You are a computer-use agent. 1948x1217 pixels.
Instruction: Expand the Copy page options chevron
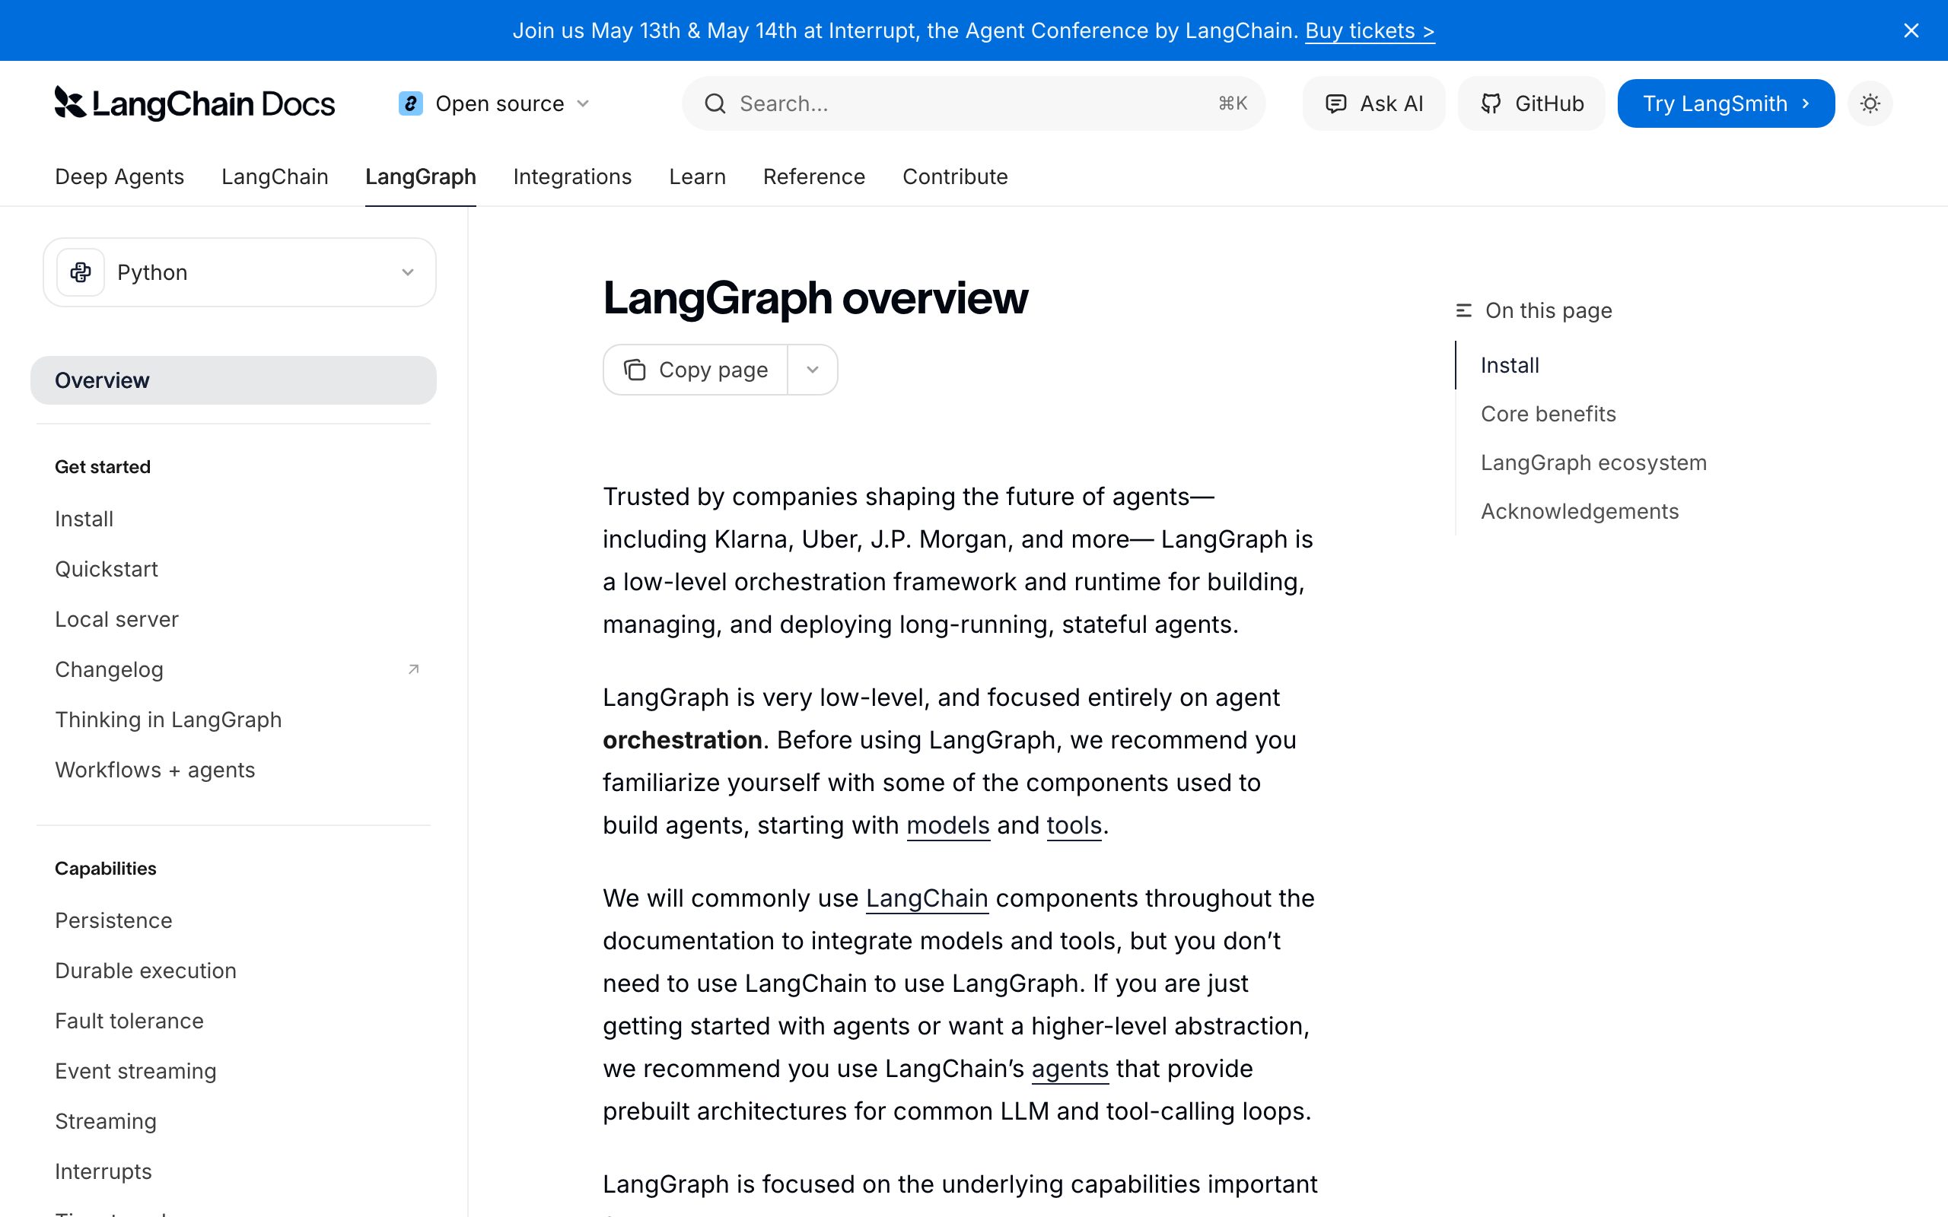[812, 370]
